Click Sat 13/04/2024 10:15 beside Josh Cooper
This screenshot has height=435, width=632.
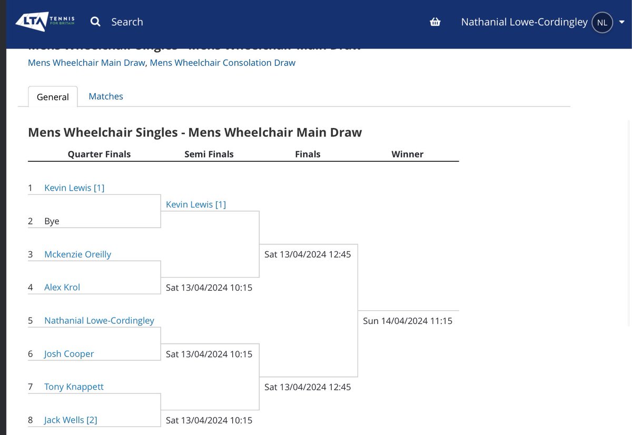pyautogui.click(x=209, y=354)
